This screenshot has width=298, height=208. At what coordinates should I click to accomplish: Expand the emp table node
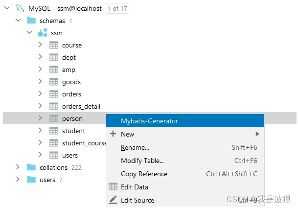click(40, 69)
